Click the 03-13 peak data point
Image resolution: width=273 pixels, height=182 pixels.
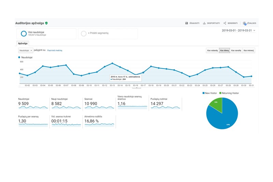(112, 63)
